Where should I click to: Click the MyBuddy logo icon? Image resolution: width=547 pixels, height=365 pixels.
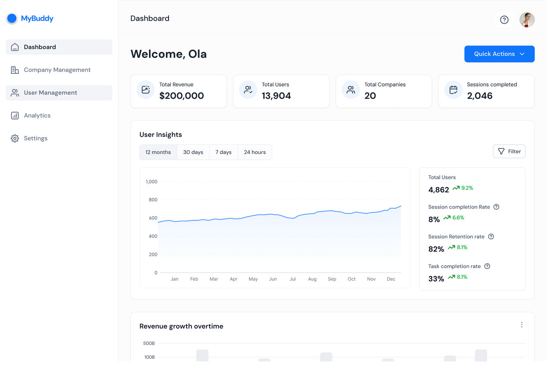(12, 18)
